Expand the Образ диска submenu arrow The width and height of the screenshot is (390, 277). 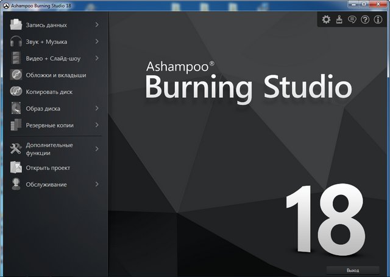tap(97, 108)
